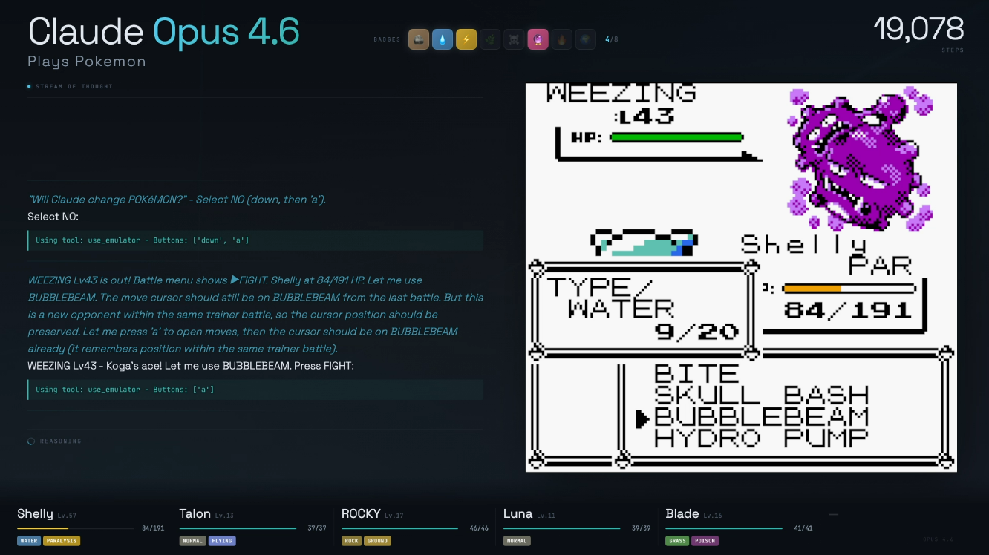The height and width of the screenshot is (555, 989).
Task: Click the Plays Pokemon subtitle
Action: click(87, 62)
